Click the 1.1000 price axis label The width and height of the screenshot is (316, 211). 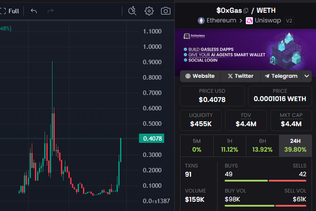[x=152, y=31]
